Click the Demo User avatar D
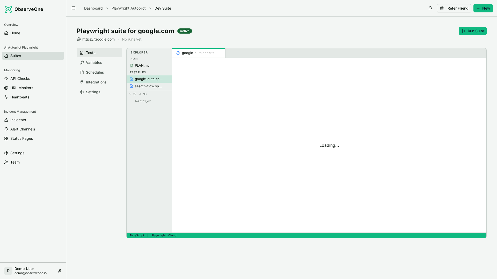The image size is (497, 279). coord(8,271)
